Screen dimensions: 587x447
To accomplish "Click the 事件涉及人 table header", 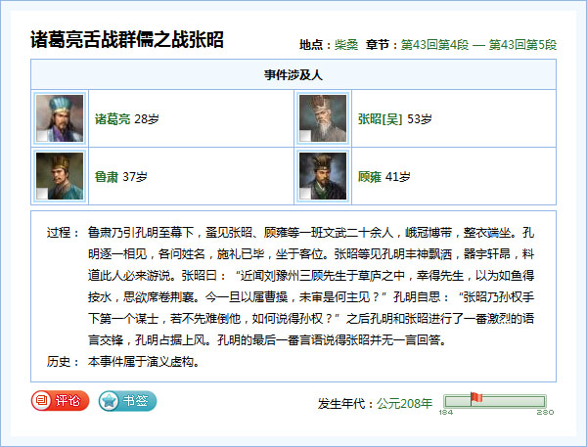I will point(293,74).
